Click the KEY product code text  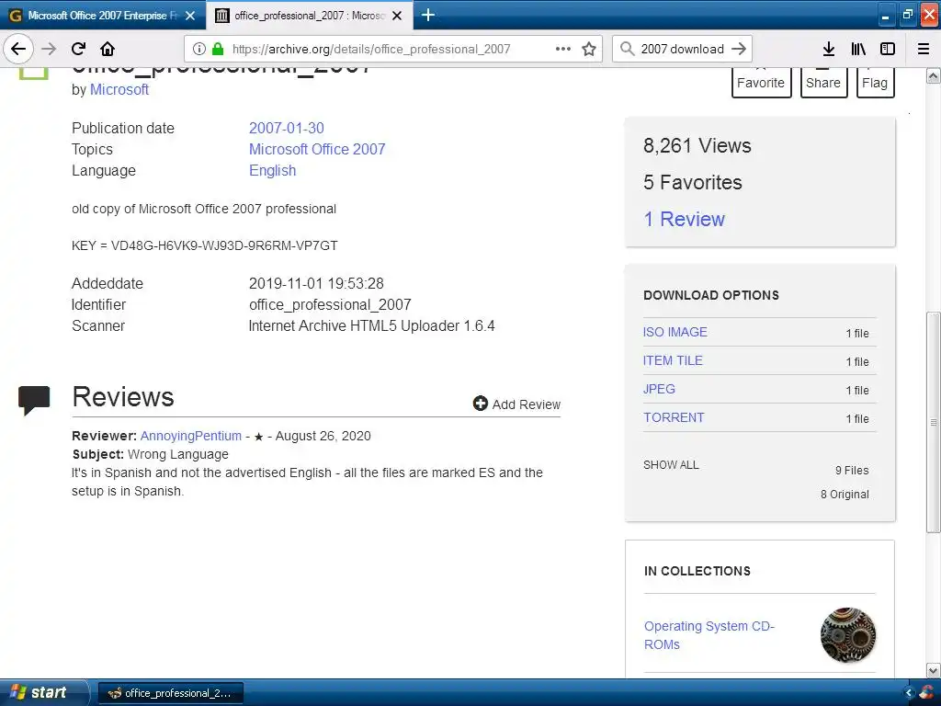tap(205, 245)
